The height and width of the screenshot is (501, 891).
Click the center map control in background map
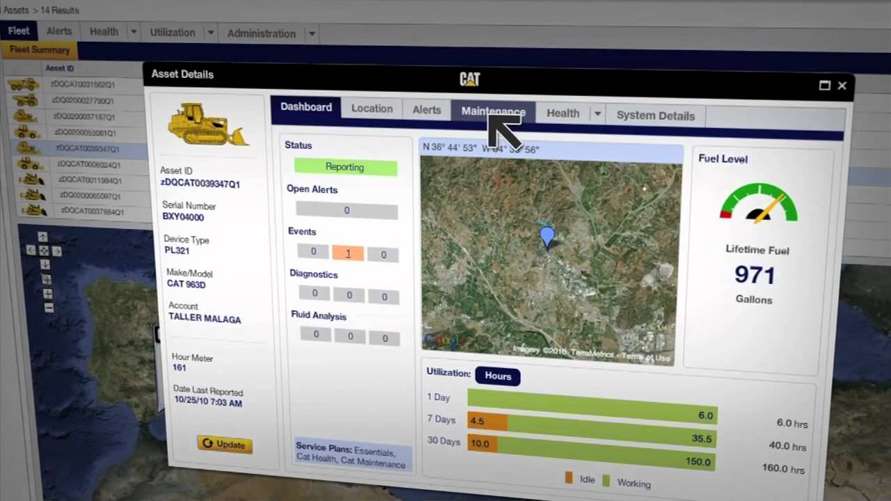[x=44, y=250]
